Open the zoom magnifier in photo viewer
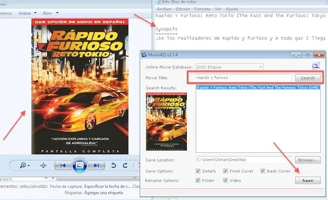Viewport: 328px width, 200px height. [x=23, y=166]
